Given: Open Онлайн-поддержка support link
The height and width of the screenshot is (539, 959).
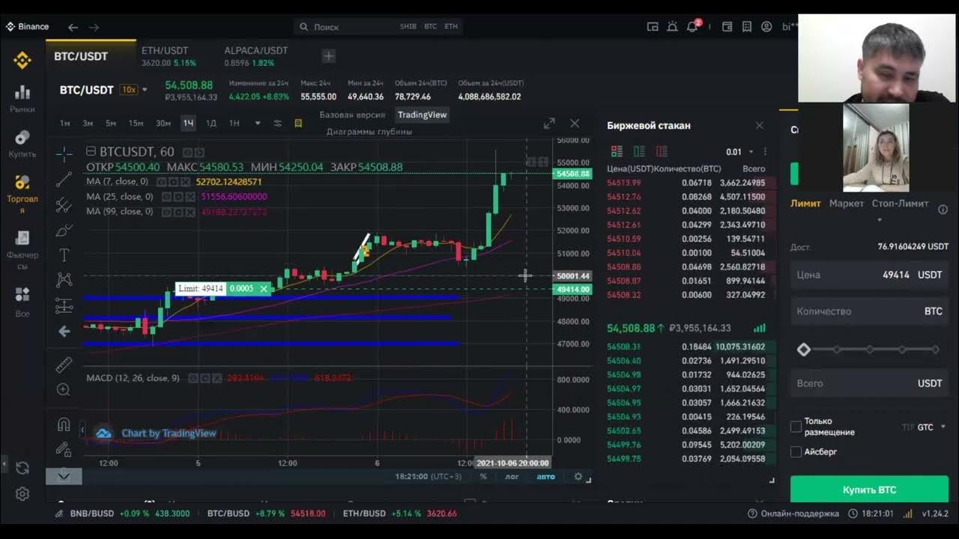Looking at the screenshot, I should coord(793,514).
